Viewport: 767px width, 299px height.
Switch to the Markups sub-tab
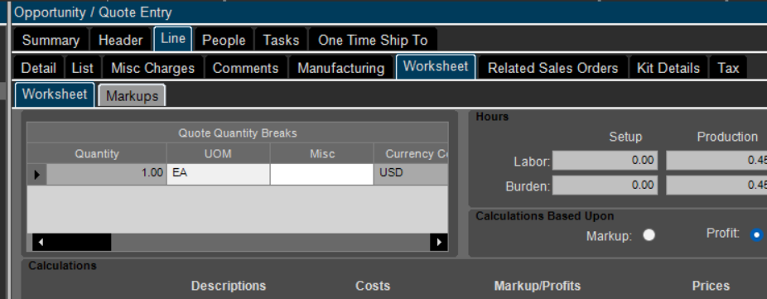pos(132,95)
